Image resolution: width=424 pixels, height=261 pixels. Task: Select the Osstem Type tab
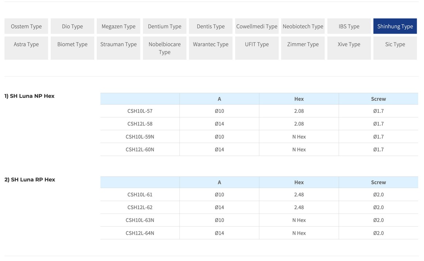coord(26,26)
